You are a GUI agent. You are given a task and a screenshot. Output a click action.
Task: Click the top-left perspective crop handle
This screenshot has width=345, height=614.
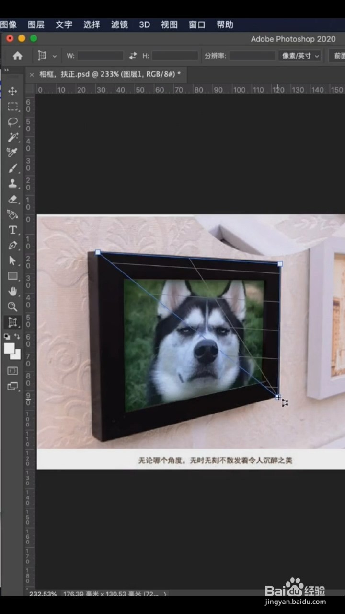click(98, 252)
